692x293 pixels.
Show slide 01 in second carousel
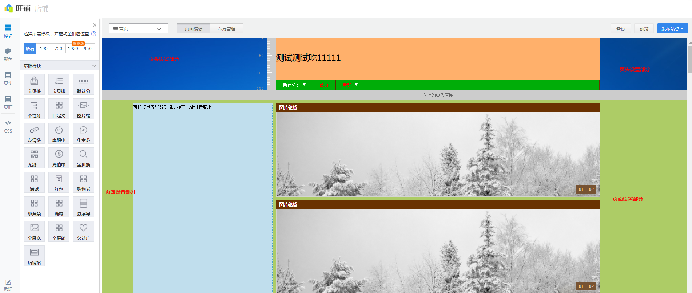coord(581,286)
